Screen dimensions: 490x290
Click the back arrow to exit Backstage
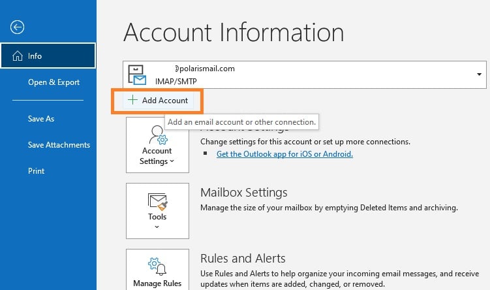18,27
